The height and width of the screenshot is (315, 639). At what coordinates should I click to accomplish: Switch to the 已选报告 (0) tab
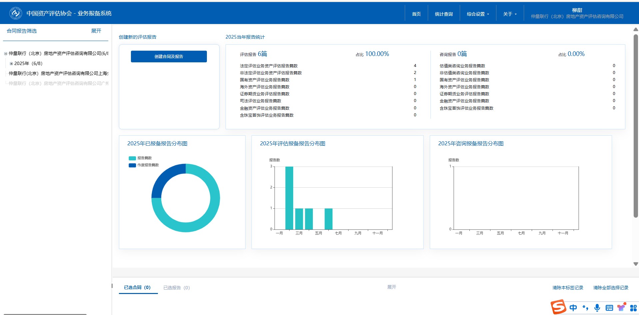pyautogui.click(x=176, y=288)
